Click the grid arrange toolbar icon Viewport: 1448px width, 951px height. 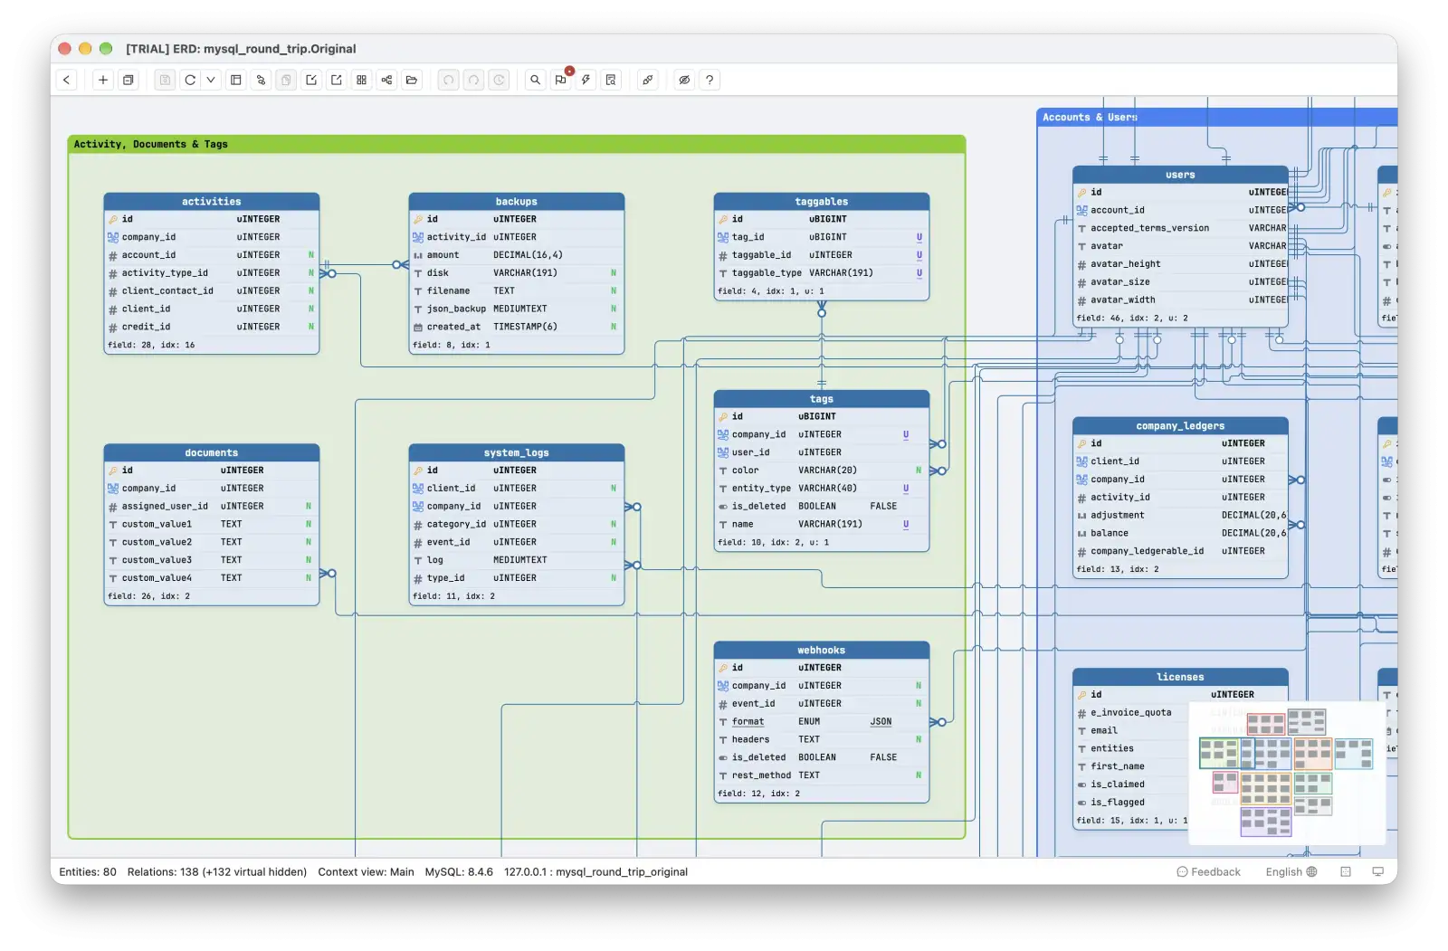click(362, 80)
